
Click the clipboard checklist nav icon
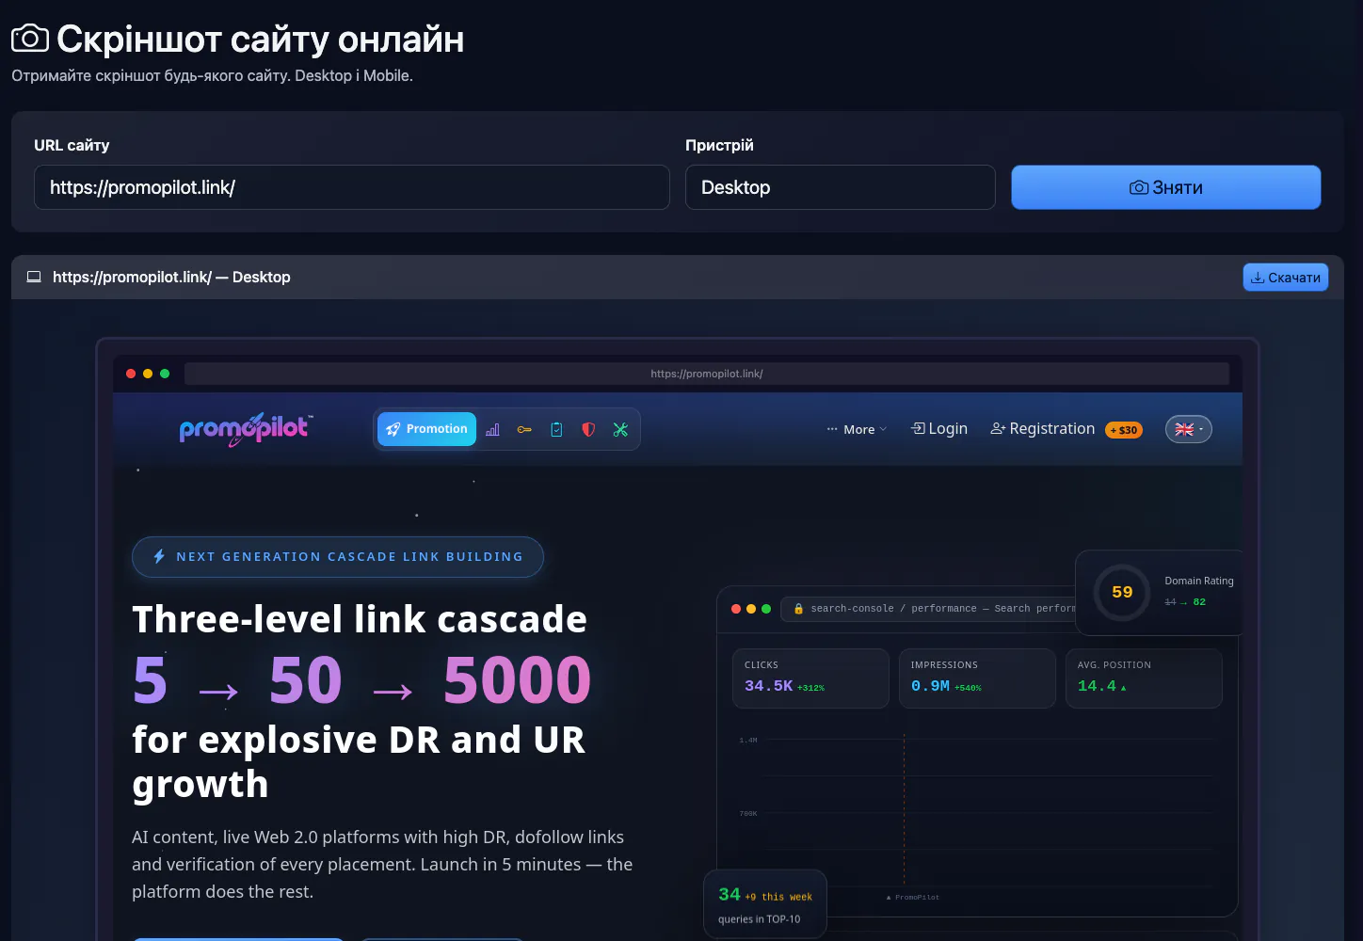[x=556, y=429]
